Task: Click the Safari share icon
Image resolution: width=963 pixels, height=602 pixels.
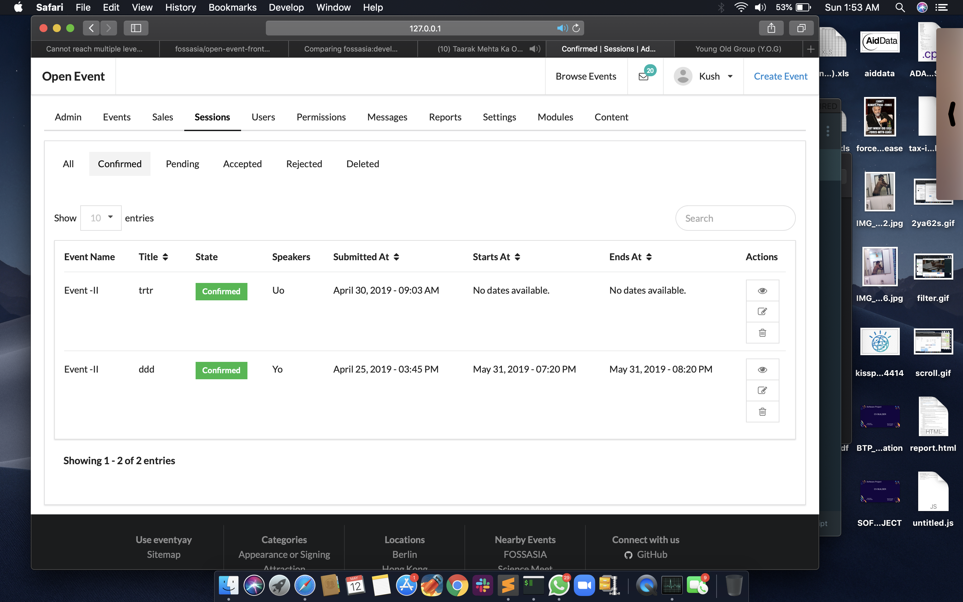Action: tap(771, 28)
